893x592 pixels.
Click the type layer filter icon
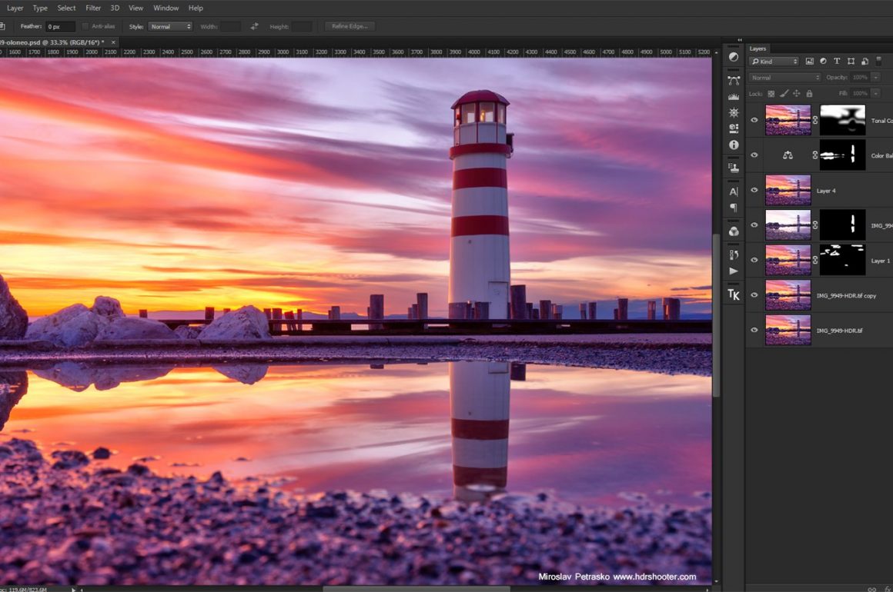(x=837, y=62)
